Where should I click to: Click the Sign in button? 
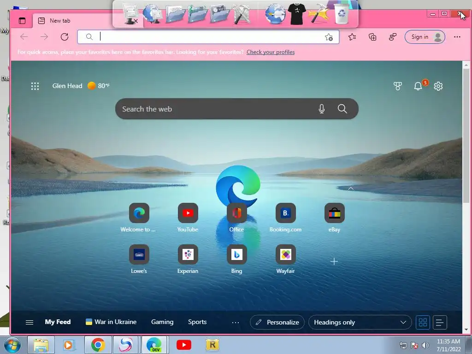[425, 37]
